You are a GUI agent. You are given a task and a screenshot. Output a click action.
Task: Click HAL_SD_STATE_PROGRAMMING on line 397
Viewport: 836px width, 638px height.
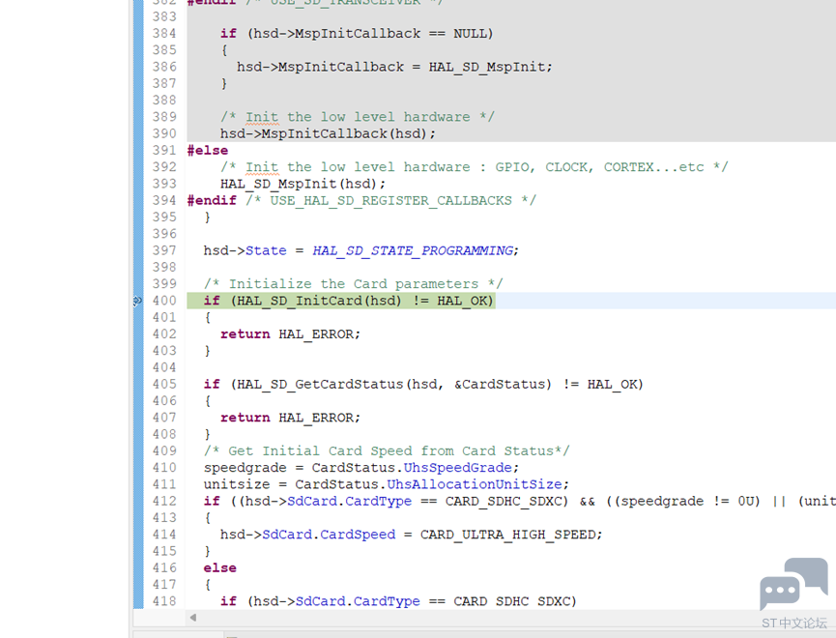[x=414, y=250]
